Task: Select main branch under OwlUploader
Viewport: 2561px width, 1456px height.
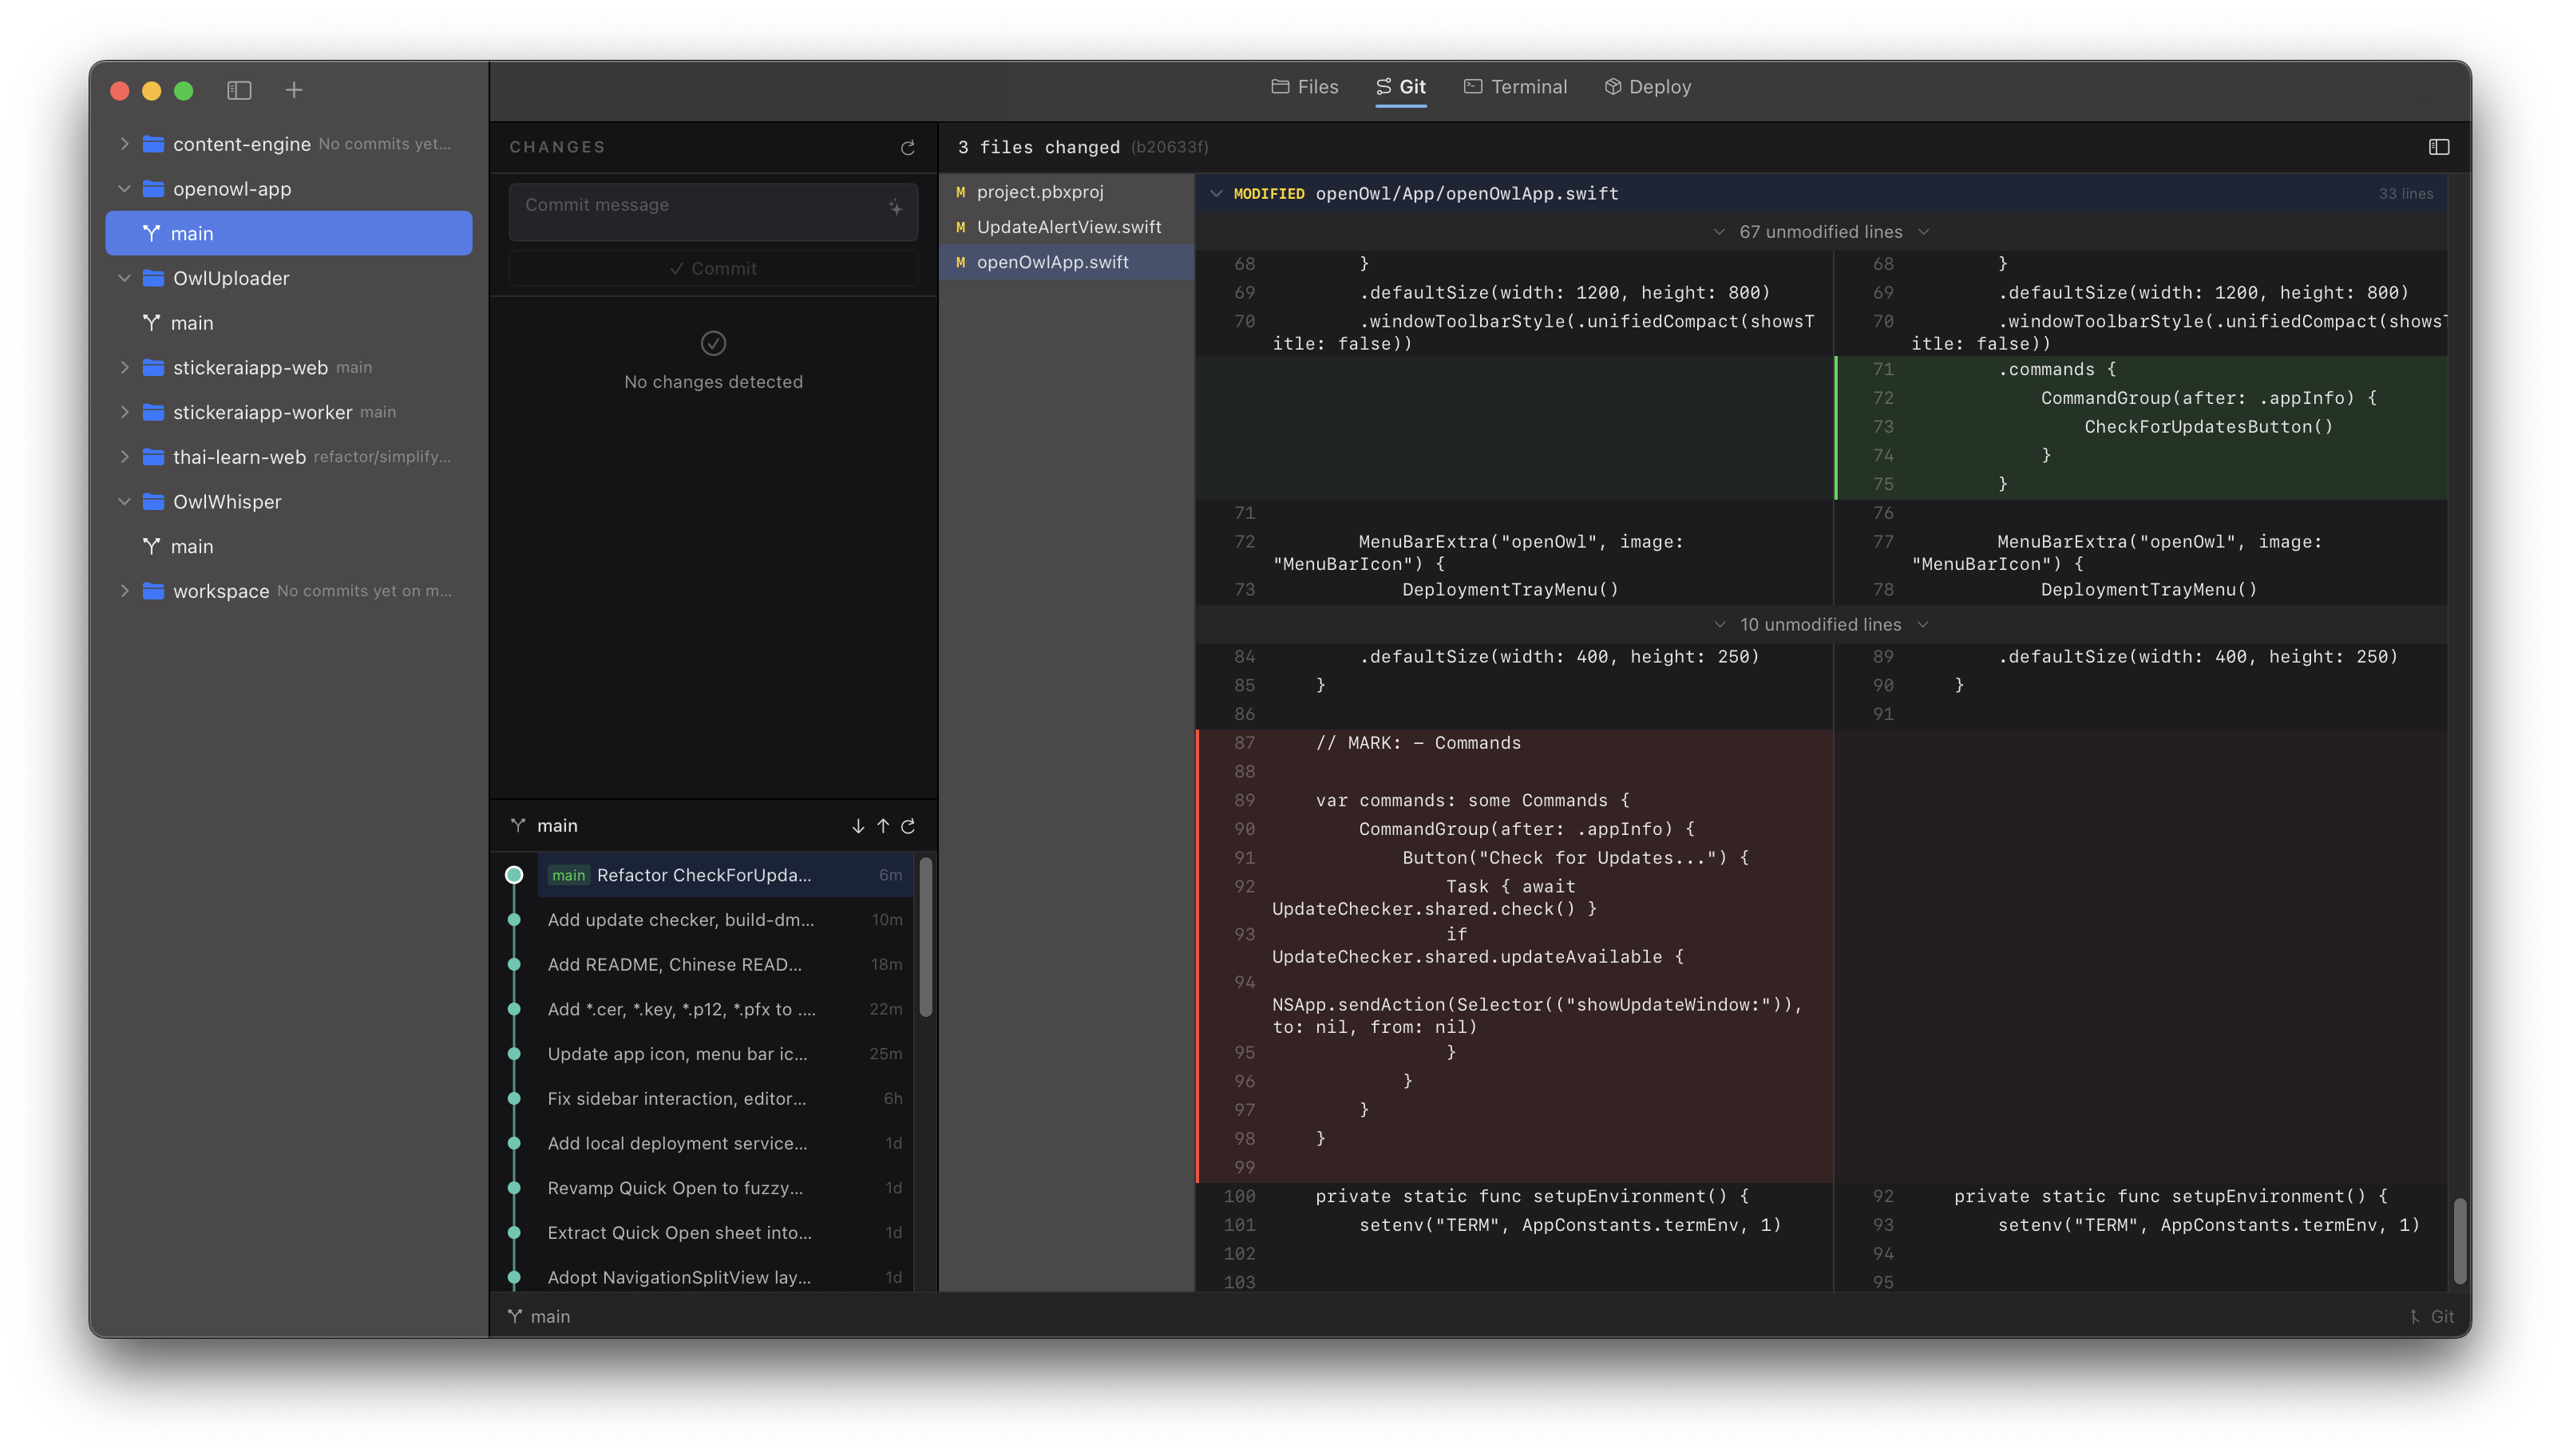Action: [x=289, y=323]
